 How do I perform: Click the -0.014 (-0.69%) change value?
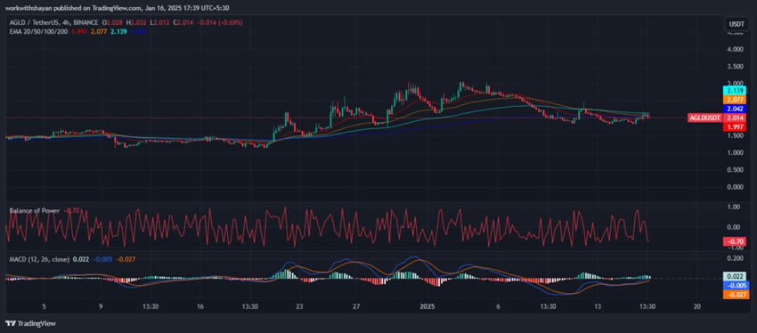[x=221, y=22]
